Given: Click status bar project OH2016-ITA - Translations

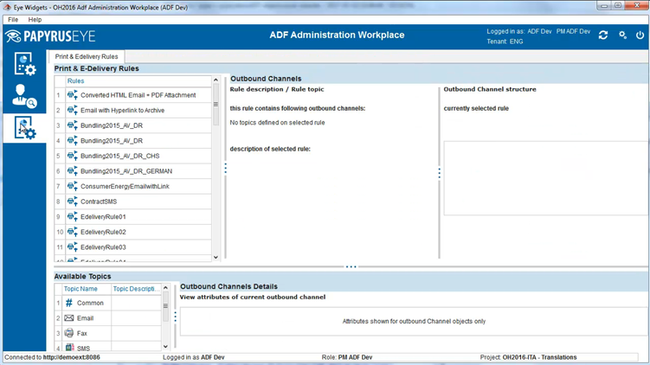Looking at the screenshot, I should pyautogui.click(x=539, y=357).
